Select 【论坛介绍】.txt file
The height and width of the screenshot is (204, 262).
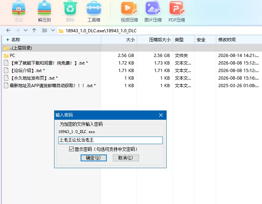coord(132,71)
